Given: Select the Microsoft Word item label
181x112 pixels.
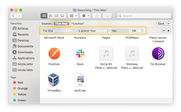Looking at the screenshot, I should coord(54,38).
